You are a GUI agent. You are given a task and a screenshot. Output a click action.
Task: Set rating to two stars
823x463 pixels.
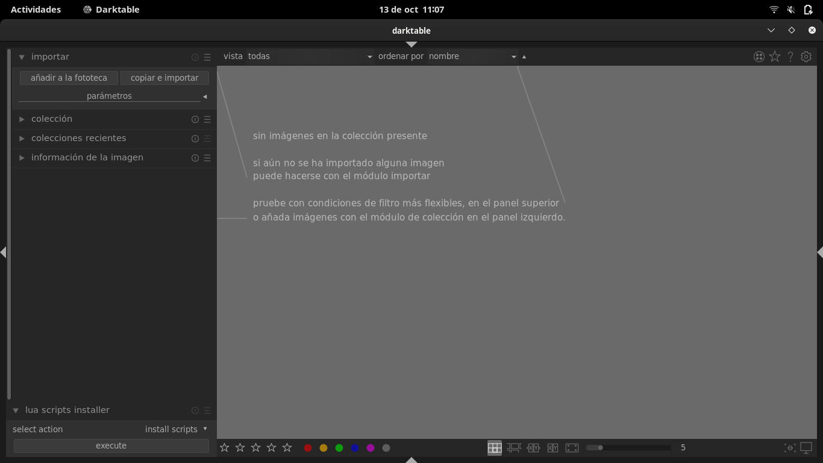click(240, 447)
